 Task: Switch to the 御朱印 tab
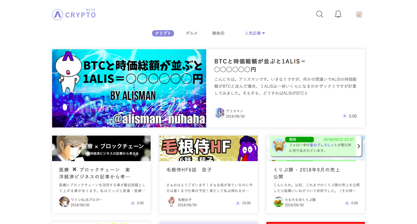click(218, 33)
